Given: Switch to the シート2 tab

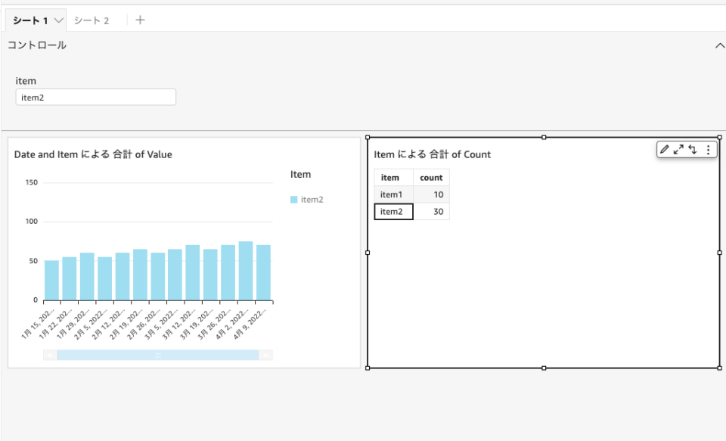Looking at the screenshot, I should click(91, 20).
